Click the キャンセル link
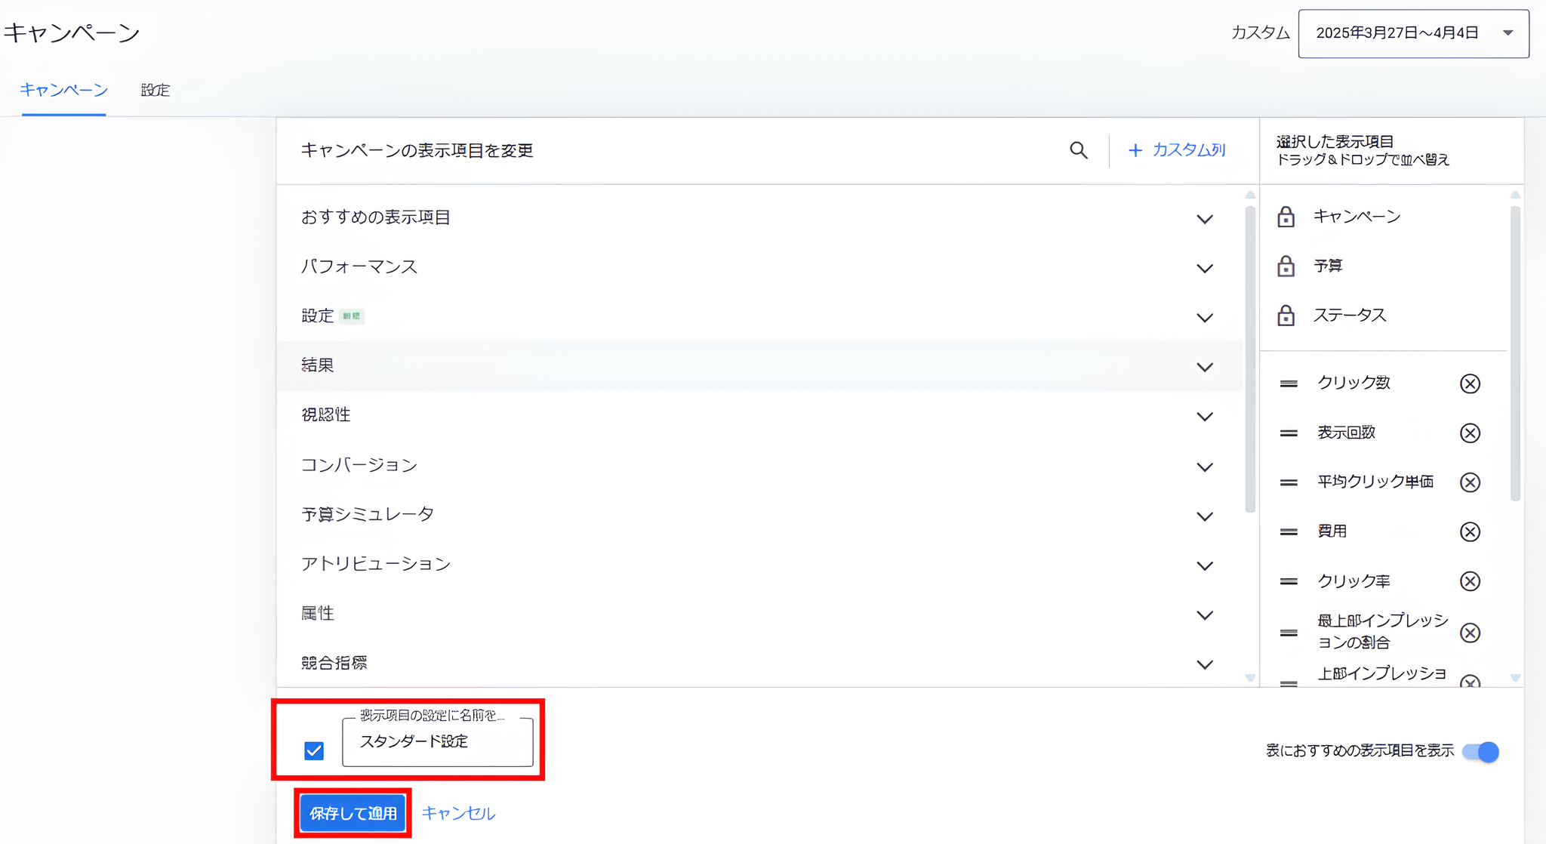Screen dimensions: 1546x844 [x=458, y=813]
